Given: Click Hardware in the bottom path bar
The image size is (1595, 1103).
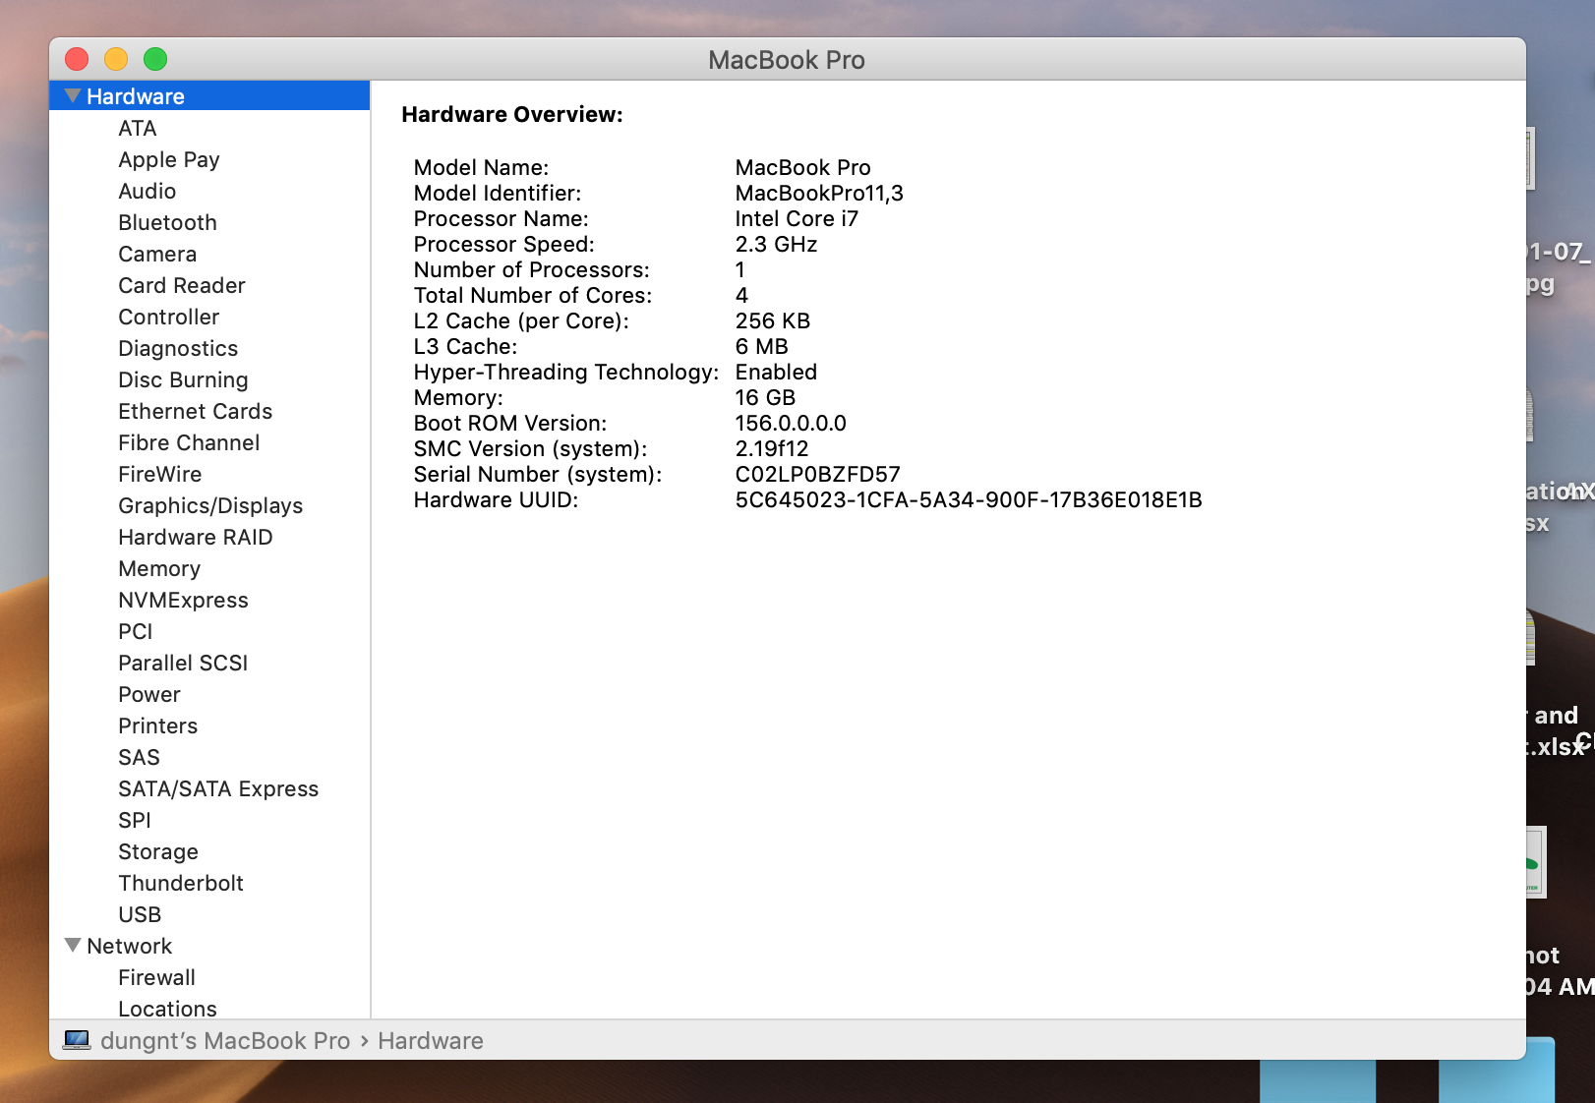Looking at the screenshot, I should [x=431, y=1041].
